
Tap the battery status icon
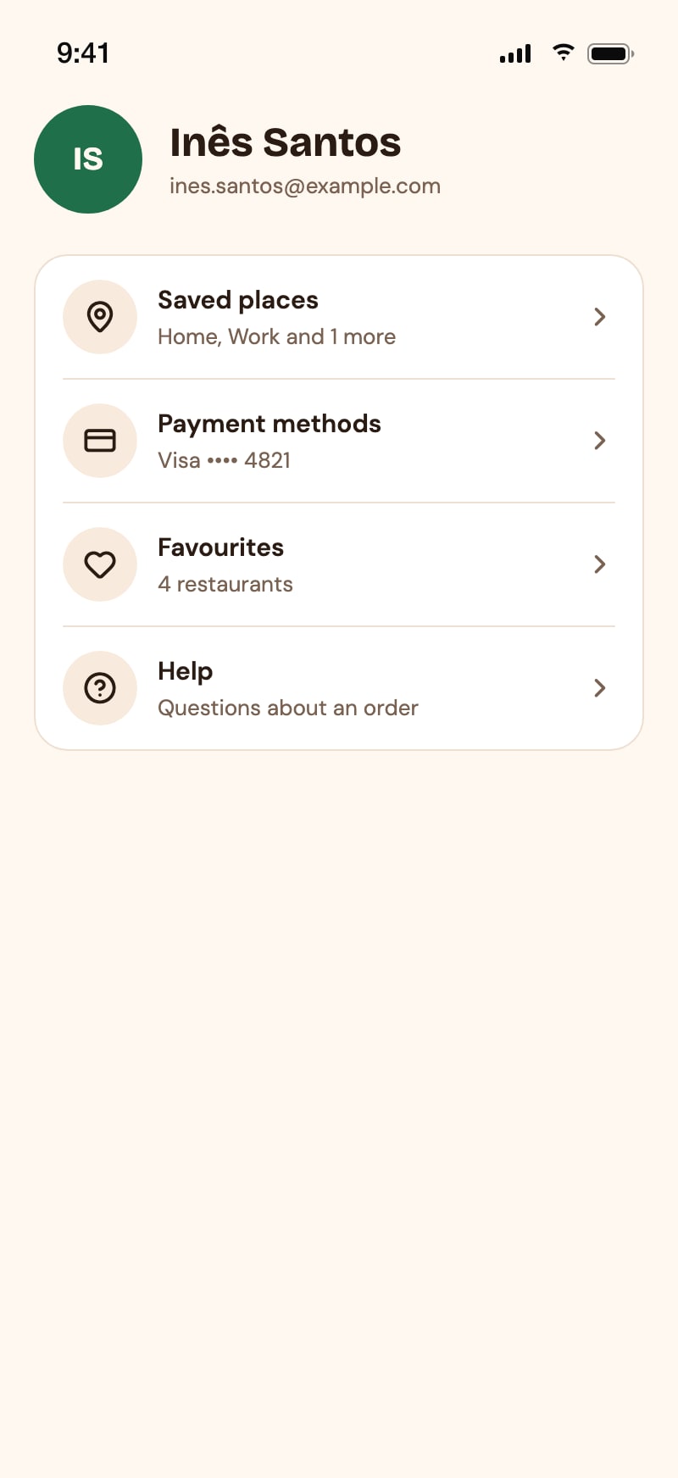pyautogui.click(x=610, y=53)
